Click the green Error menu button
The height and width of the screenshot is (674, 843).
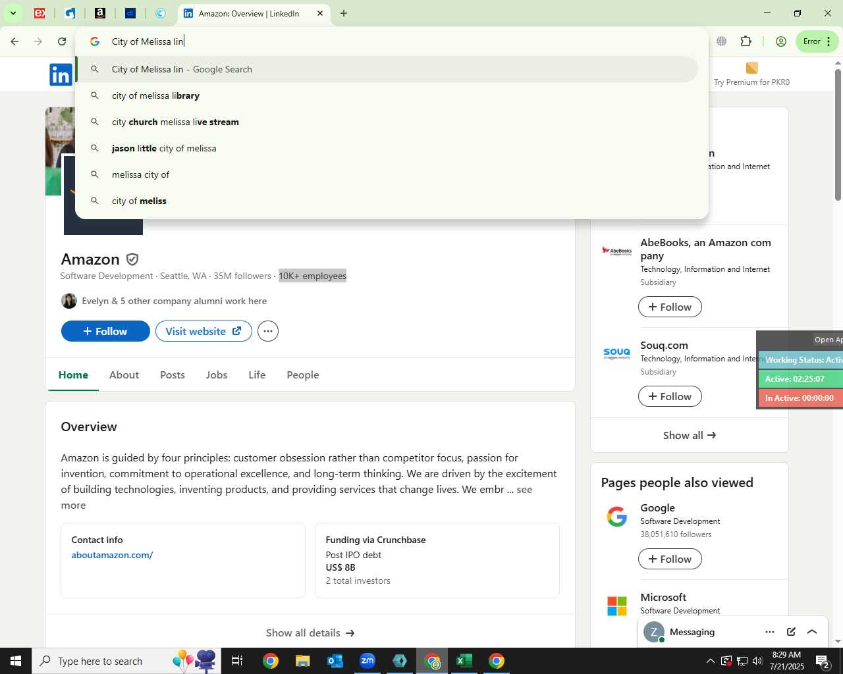click(817, 41)
